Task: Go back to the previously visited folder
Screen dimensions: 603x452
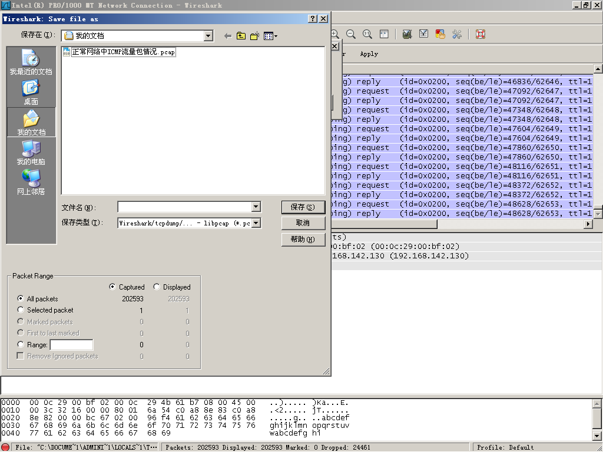Action: point(228,36)
